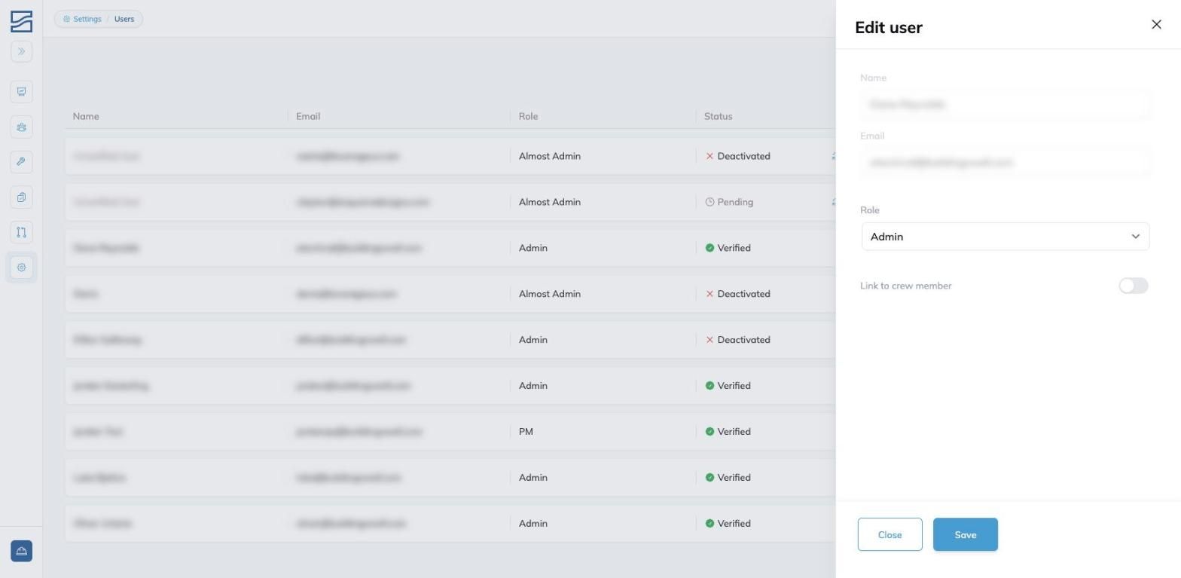Open the presentation board sidebar icon
This screenshot has width=1181, height=578.
tap(21, 92)
